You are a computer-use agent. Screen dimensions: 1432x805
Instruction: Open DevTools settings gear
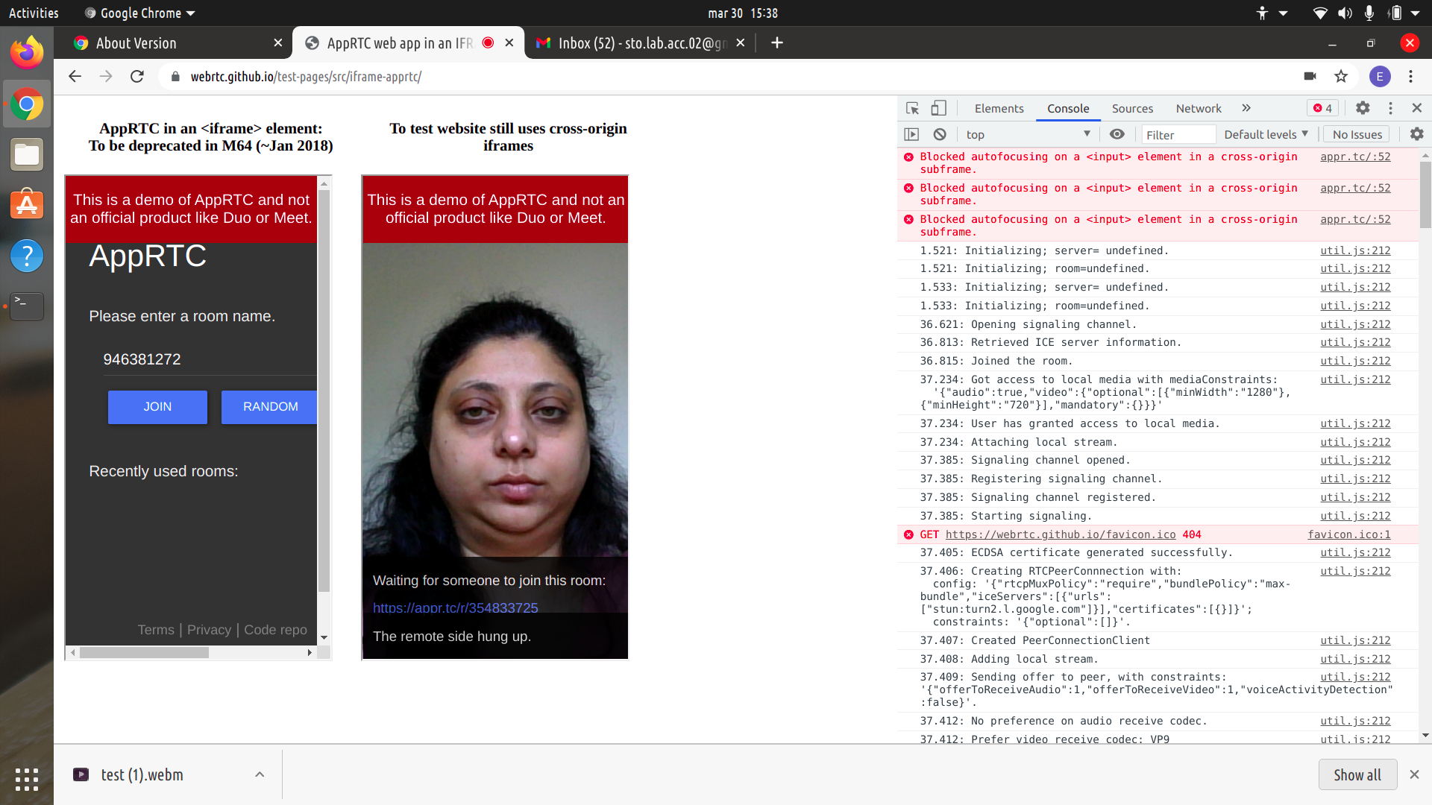[x=1363, y=108]
